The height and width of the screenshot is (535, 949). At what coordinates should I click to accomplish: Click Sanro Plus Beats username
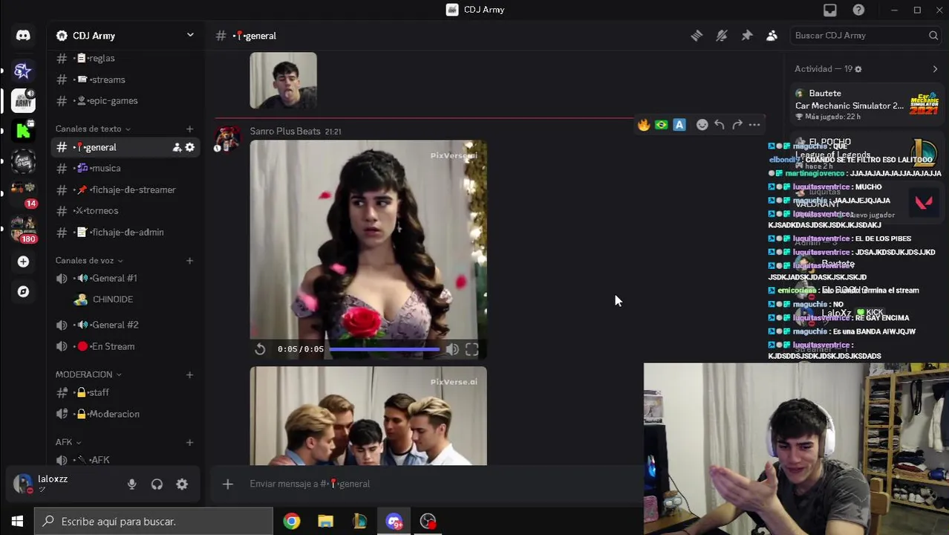(x=285, y=131)
